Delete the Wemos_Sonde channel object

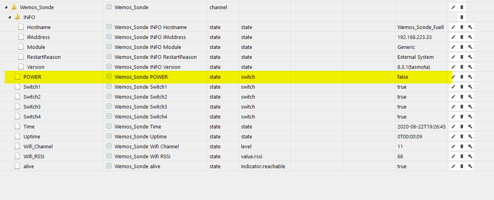click(x=462, y=7)
